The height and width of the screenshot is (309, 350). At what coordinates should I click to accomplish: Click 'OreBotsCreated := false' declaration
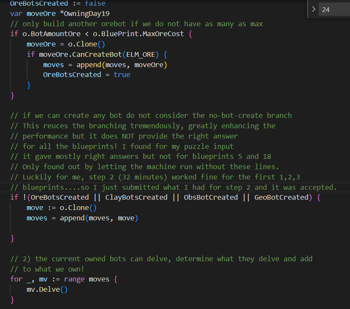point(58,3)
